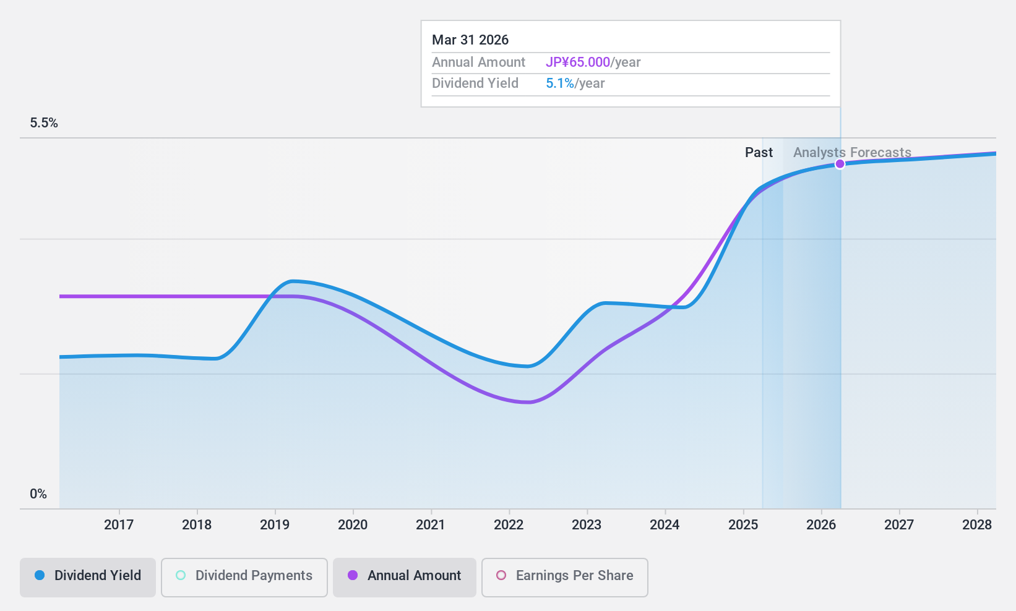Click the 2019 x-axis label
The image size is (1016, 611).
(x=275, y=525)
